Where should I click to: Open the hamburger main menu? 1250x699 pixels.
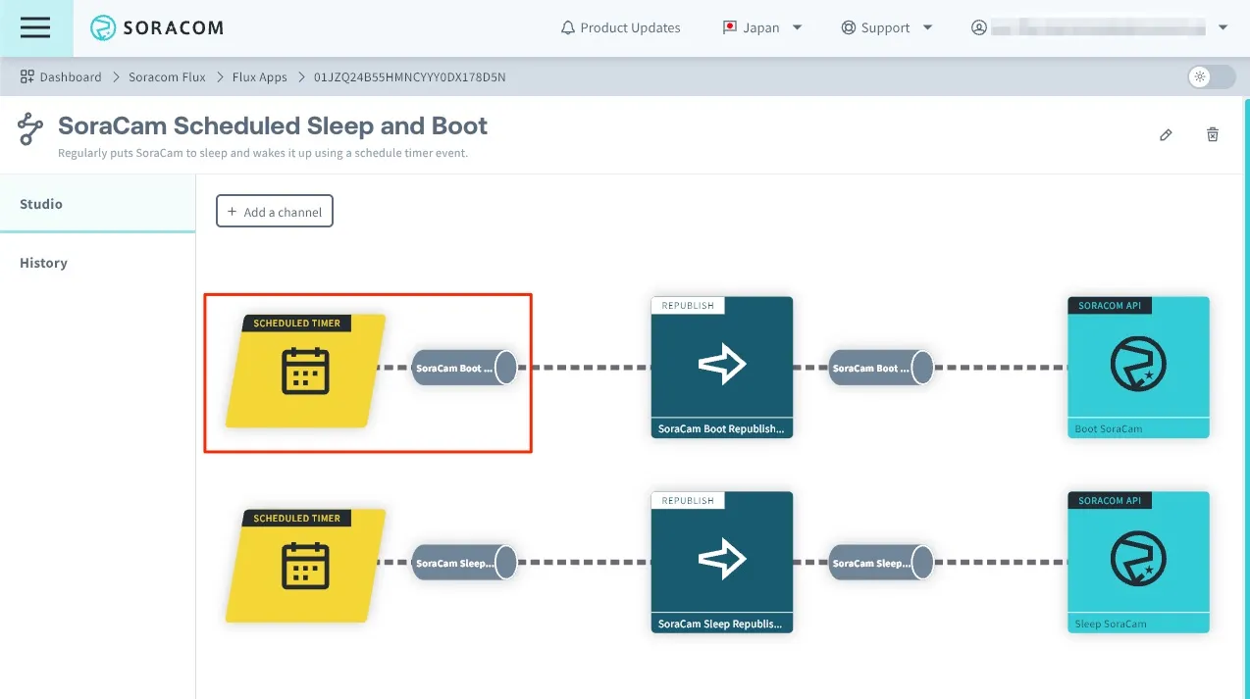click(35, 27)
